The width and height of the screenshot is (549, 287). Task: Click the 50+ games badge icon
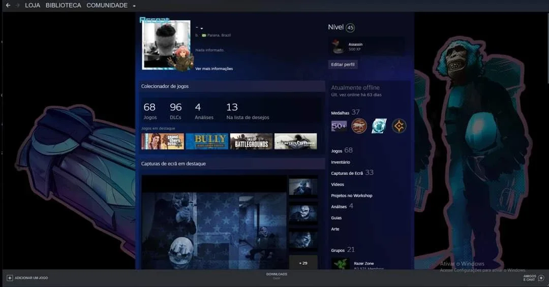[339, 126]
